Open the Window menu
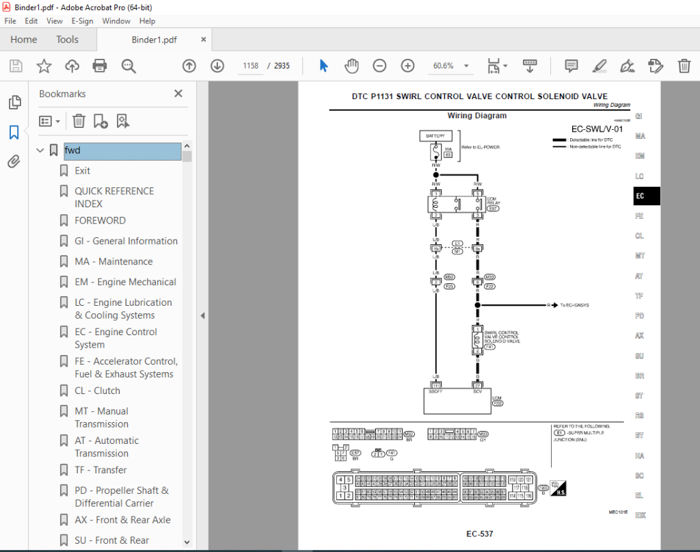The image size is (700, 552). 116,21
